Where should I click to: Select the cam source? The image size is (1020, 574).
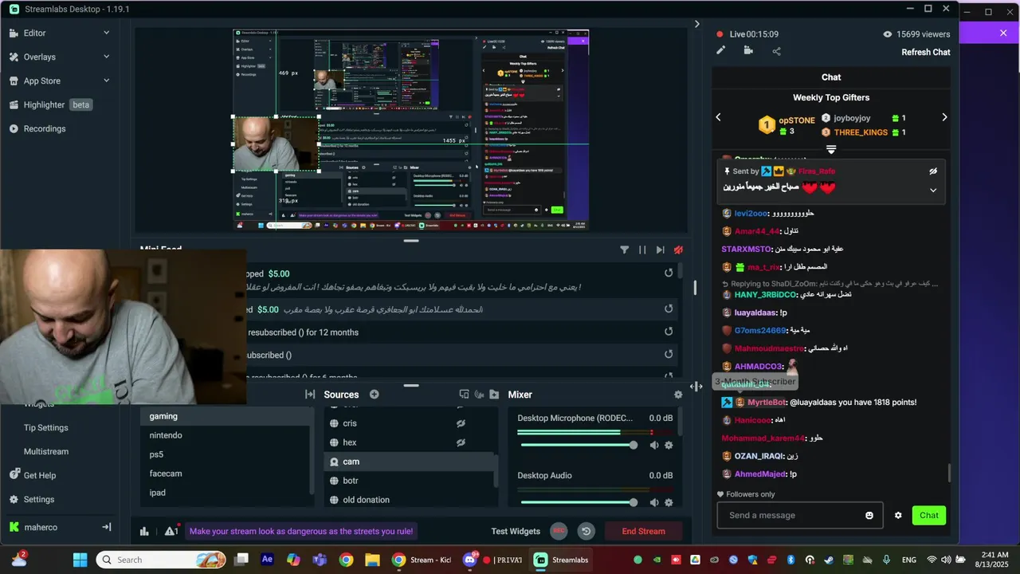click(x=410, y=462)
